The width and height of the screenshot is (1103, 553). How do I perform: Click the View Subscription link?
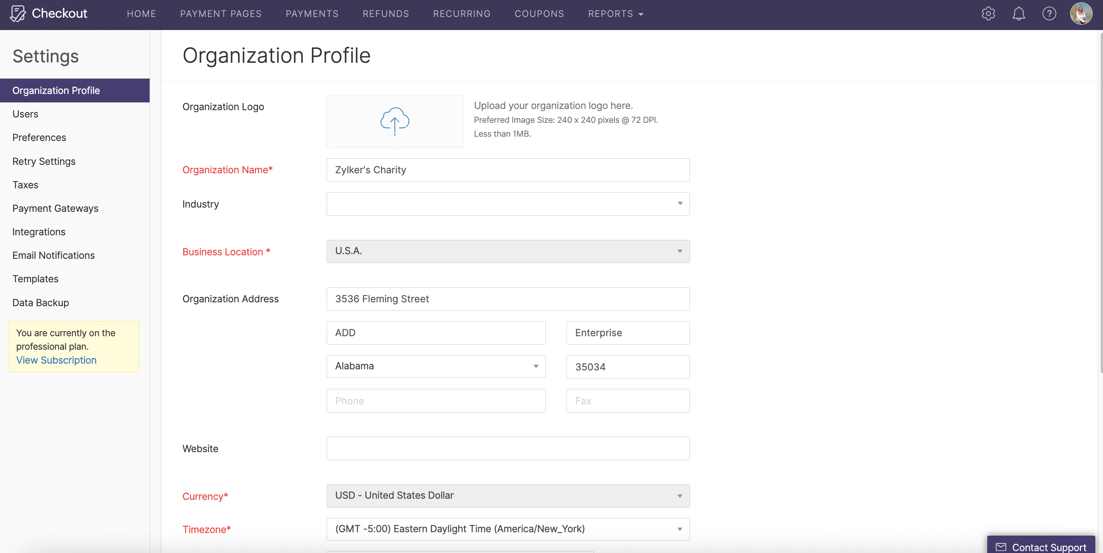coord(56,360)
